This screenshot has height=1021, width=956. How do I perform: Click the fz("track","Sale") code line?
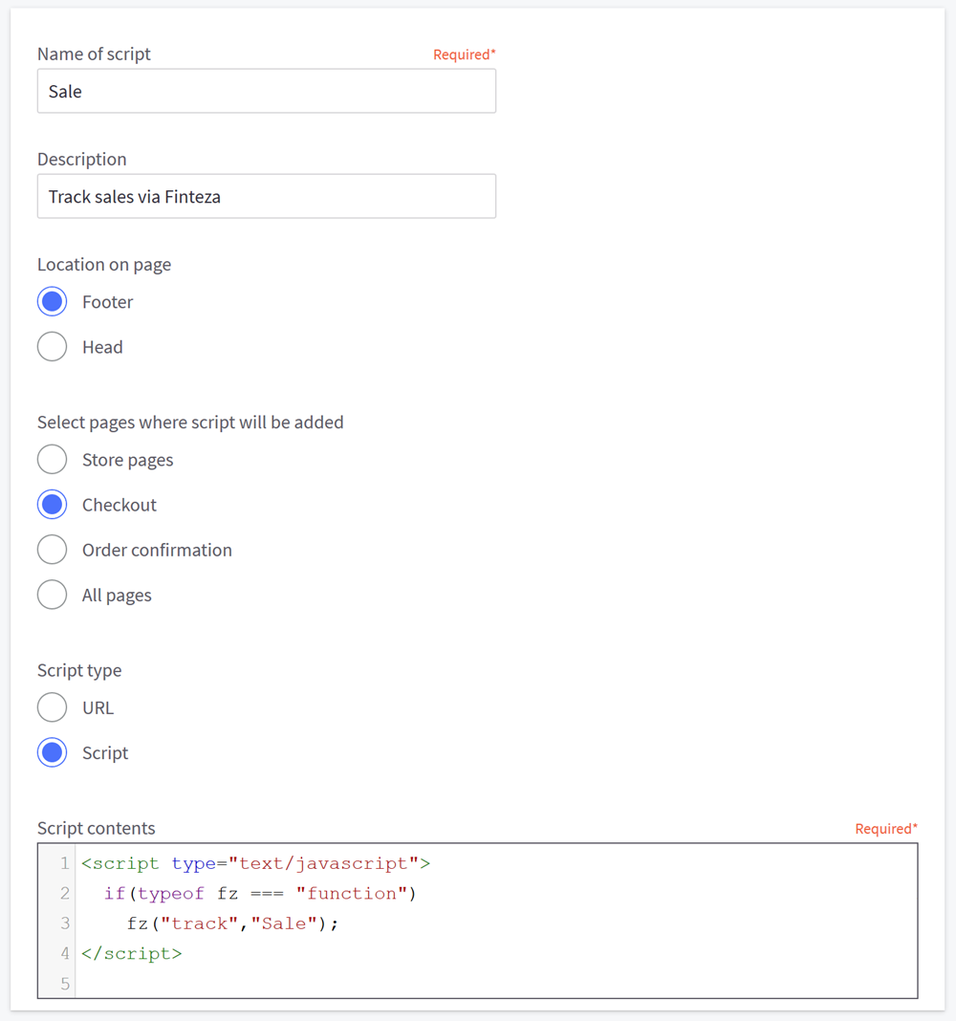[232, 923]
